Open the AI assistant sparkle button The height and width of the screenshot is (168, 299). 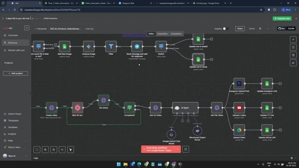click(x=293, y=63)
